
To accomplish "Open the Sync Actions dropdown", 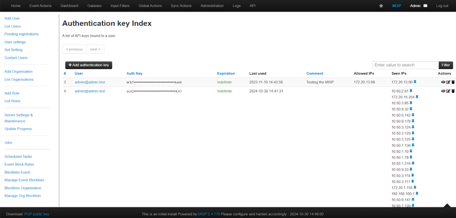I will click(181, 6).
